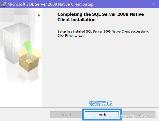Click the 'Microsoft SQL Server 2008 Native Client Setup' title

click(x=51, y=4)
